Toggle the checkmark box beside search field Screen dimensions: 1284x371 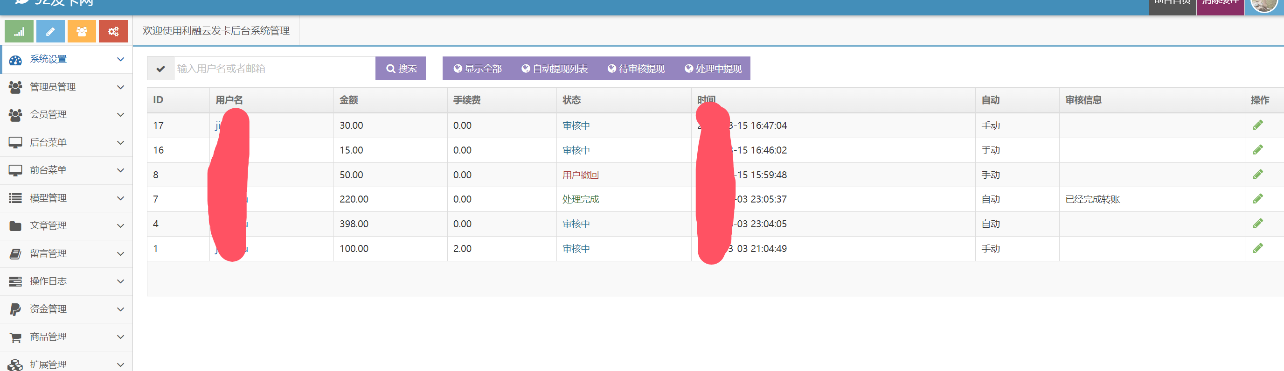coord(160,69)
